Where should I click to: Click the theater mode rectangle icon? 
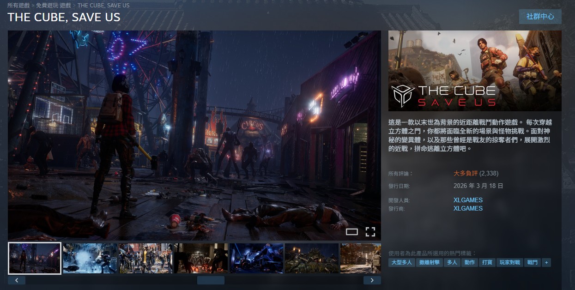coord(352,232)
